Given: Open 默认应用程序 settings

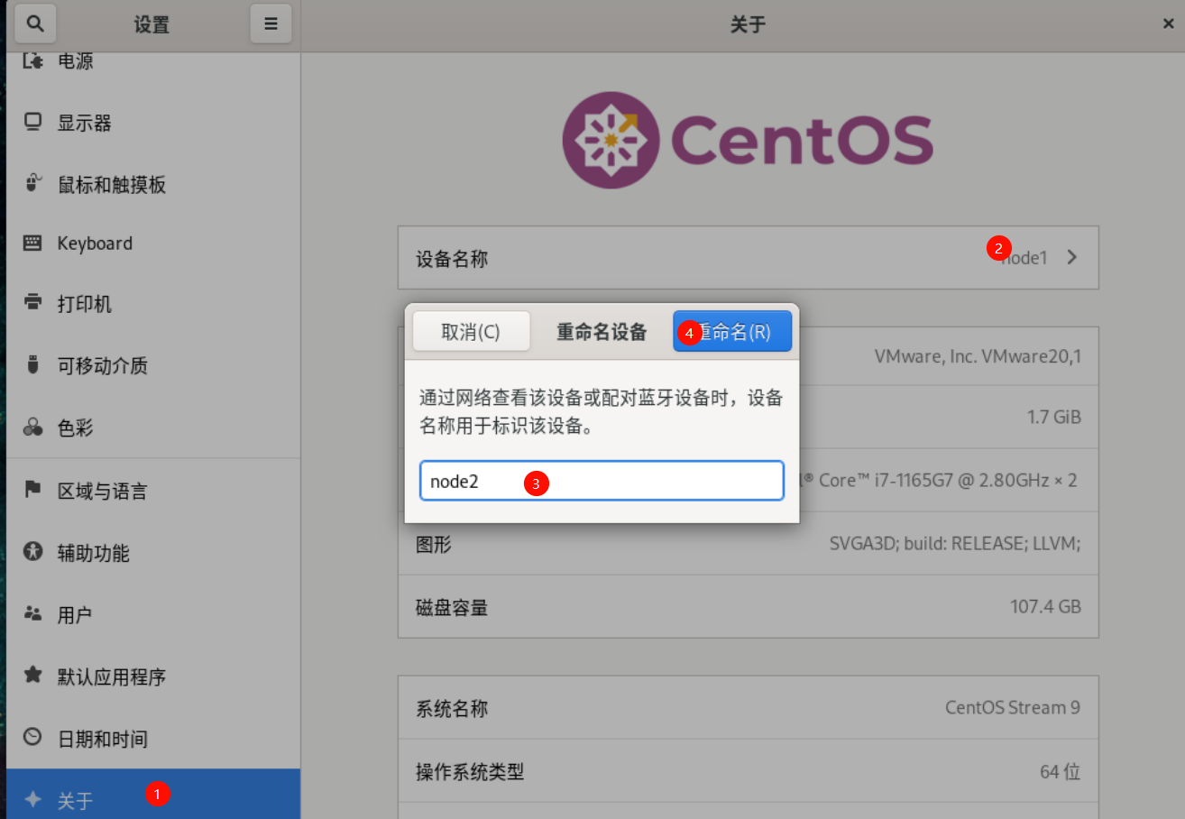Looking at the screenshot, I should 153,676.
